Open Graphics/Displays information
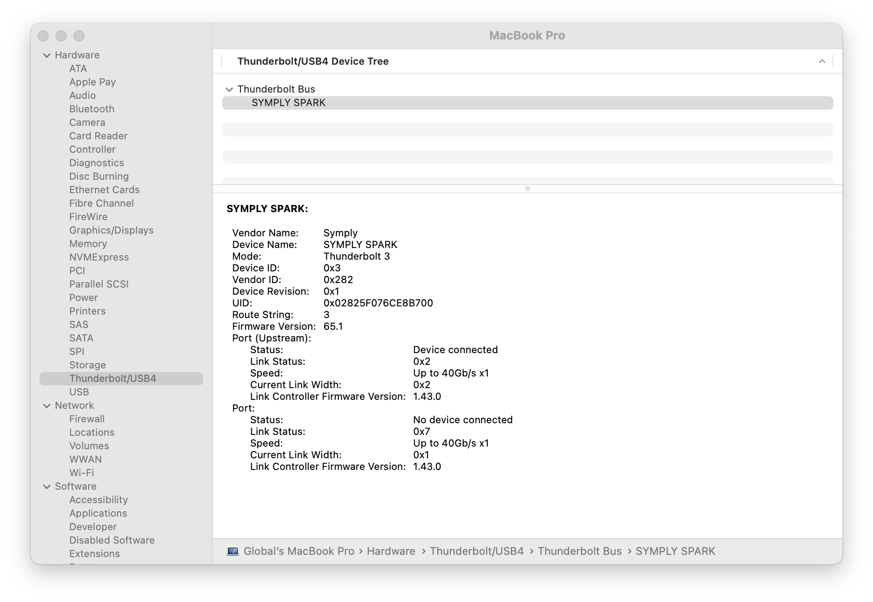 point(111,230)
